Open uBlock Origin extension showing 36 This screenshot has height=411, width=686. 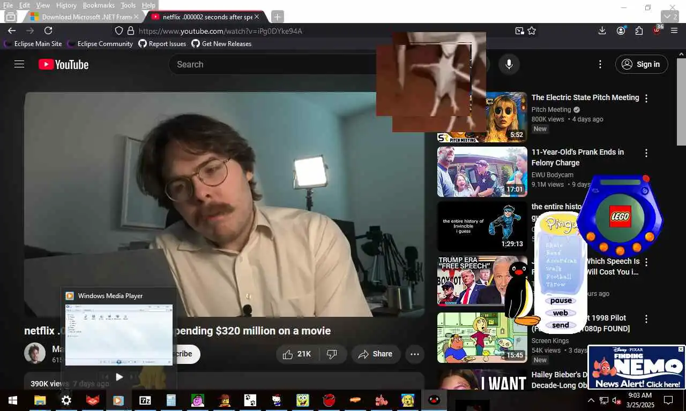(x=657, y=31)
